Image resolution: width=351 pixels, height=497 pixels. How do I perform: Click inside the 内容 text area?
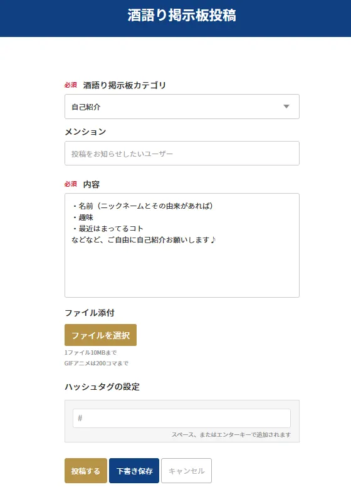click(182, 245)
